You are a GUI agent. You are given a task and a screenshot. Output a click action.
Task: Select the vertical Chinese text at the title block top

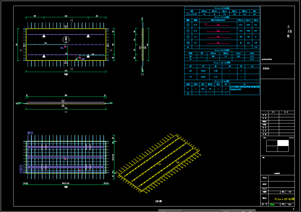(x=289, y=31)
